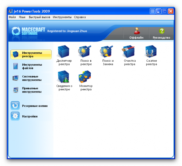This screenshot has height=166, width=182.
Task: Click the jv16 PowerTools title bar icon
Action: (10, 11)
